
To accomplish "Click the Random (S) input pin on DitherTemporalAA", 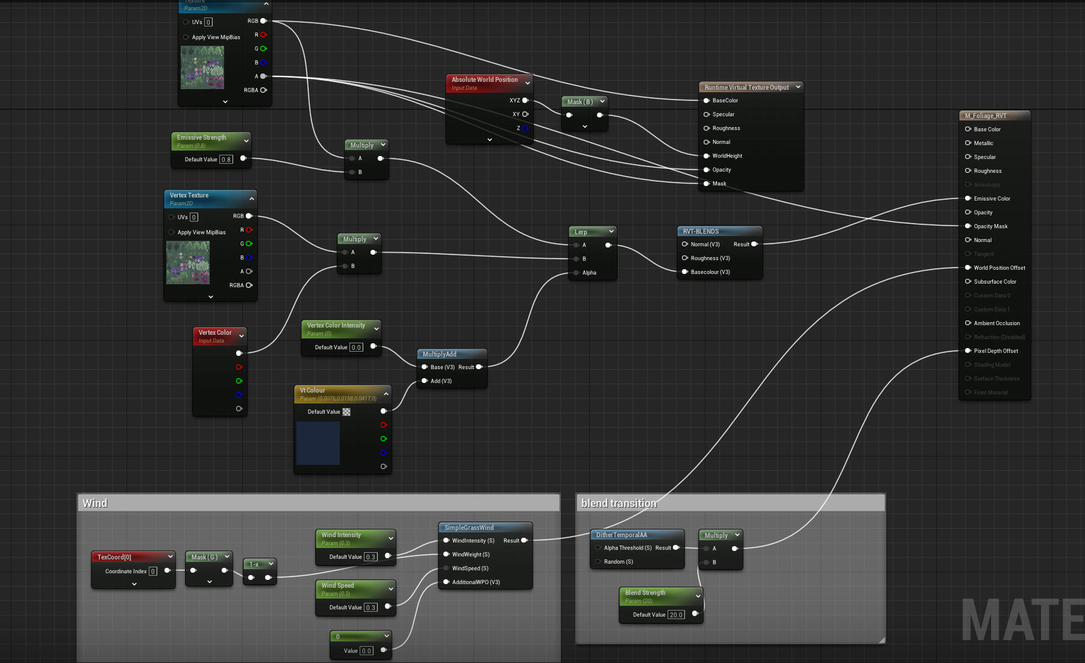I will coord(598,562).
